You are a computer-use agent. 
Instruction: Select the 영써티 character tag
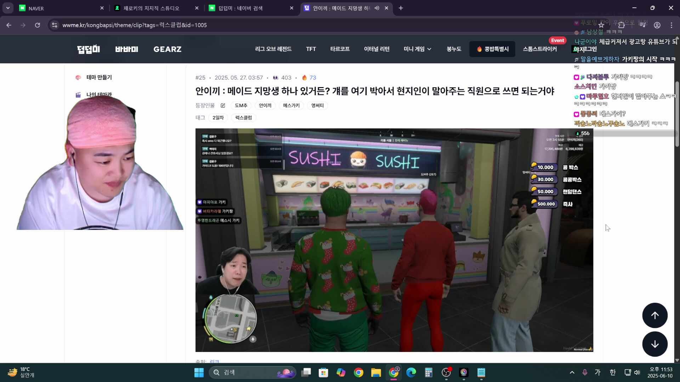(318, 105)
